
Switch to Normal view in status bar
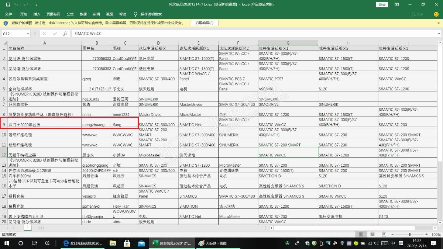pos(361,234)
